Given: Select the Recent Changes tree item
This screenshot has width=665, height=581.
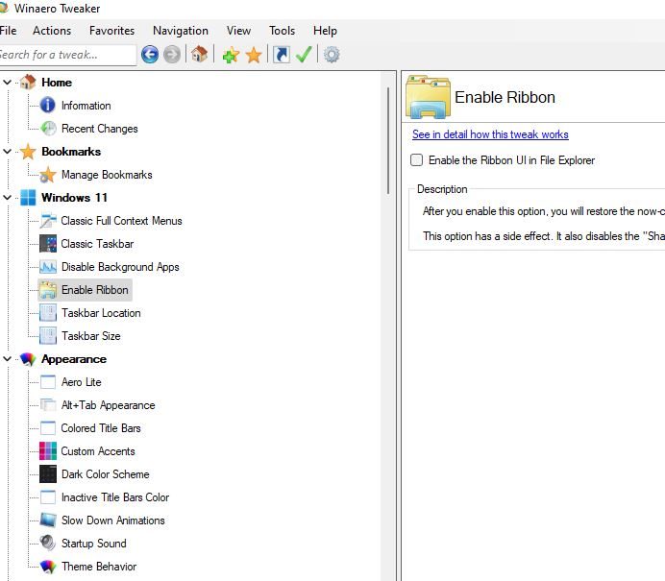Looking at the screenshot, I should tap(100, 129).
